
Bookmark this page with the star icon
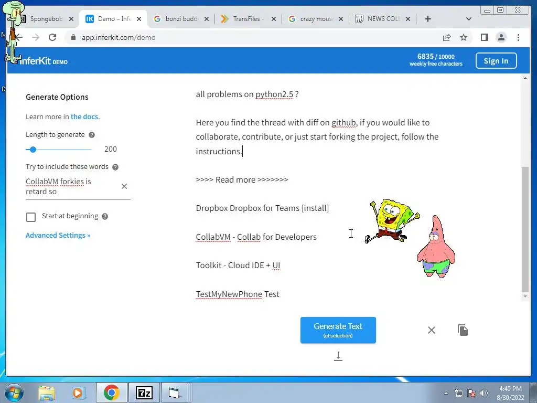[464, 37]
